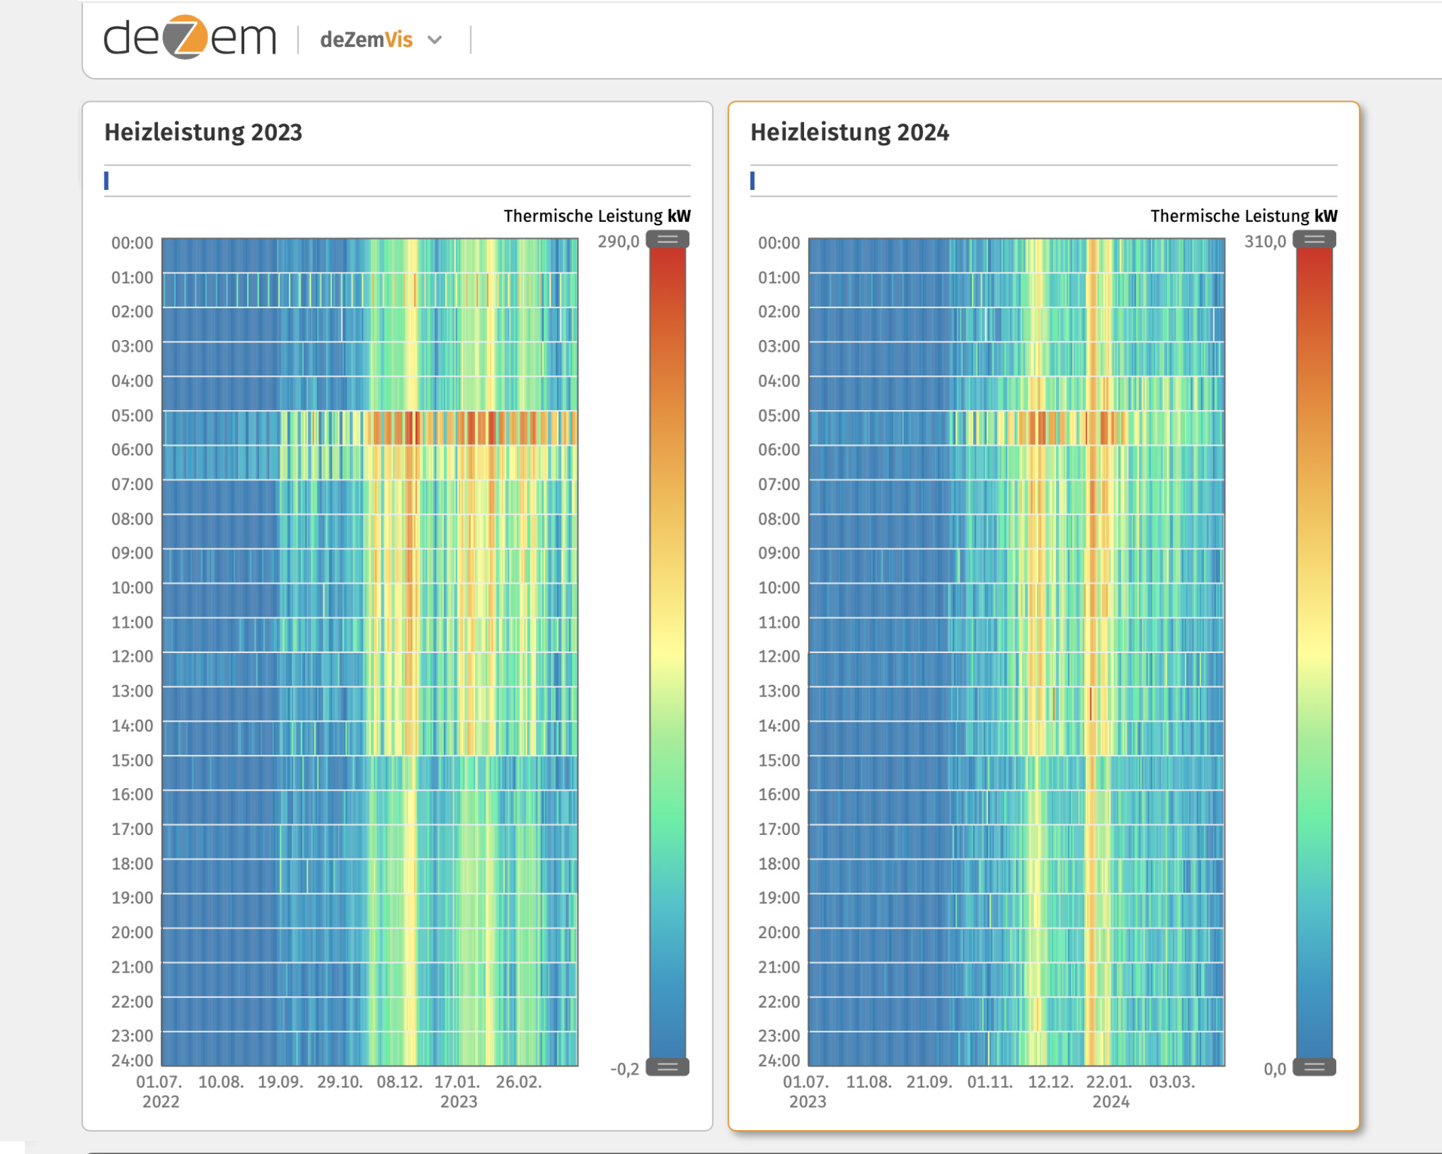Click blue marker in Heizleistung 2024 panel

click(753, 181)
